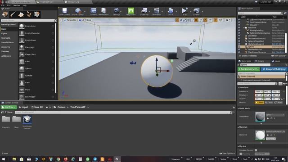This screenshot has height=162, width=288.
Task: Open the Settings toolbar icon
Action: coord(116,11)
